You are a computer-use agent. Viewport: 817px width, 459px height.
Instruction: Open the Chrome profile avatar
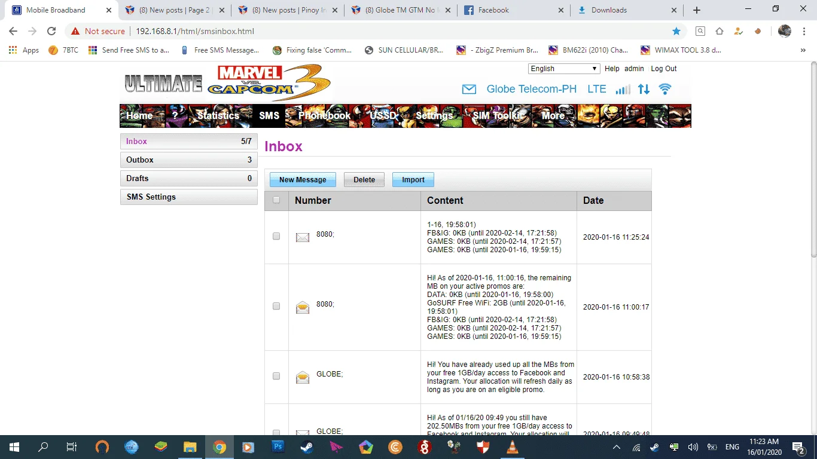tap(785, 31)
